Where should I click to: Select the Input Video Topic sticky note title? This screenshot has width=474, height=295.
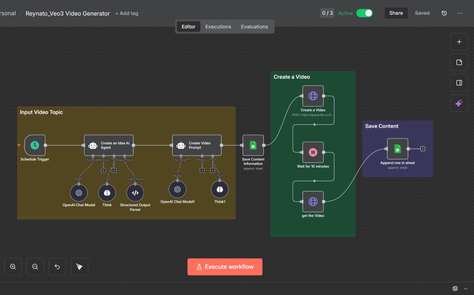(41, 112)
